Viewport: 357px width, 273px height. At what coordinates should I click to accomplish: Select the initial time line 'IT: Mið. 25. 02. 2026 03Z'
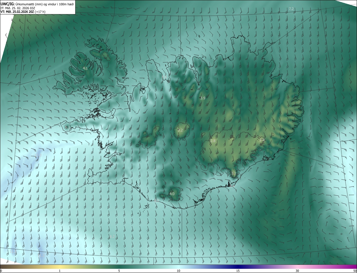[18, 8]
